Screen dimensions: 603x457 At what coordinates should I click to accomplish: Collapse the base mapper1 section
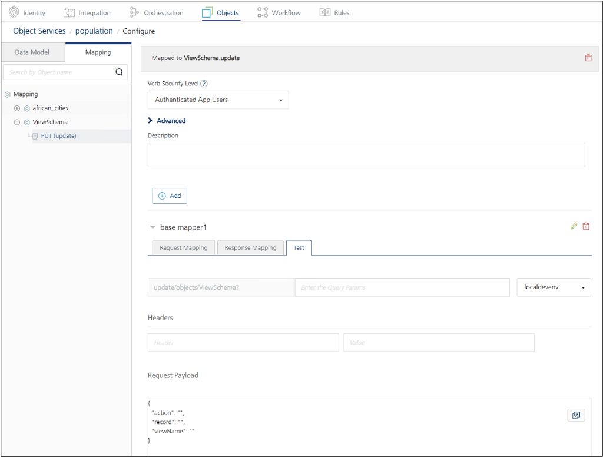click(153, 227)
